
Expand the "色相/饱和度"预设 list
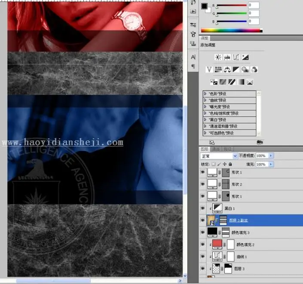pos(205,113)
